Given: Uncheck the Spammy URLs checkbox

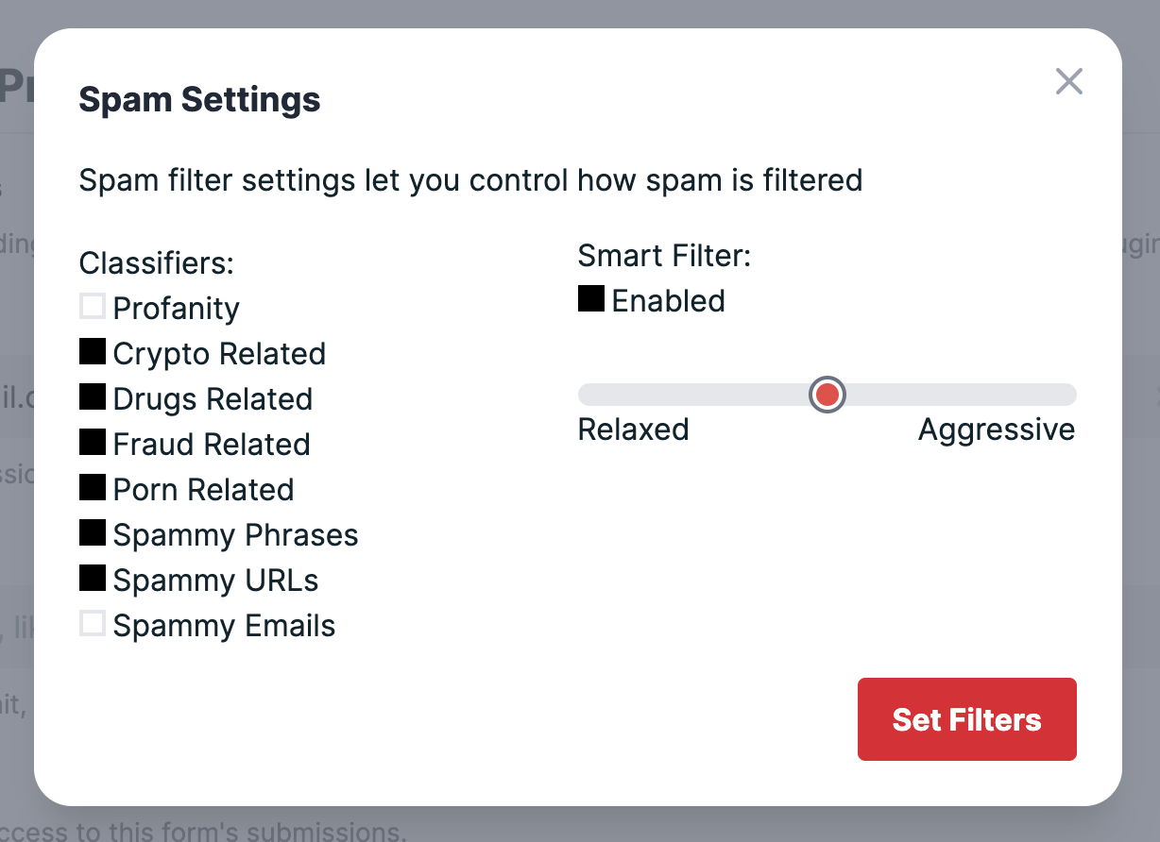Looking at the screenshot, I should pyautogui.click(x=93, y=579).
